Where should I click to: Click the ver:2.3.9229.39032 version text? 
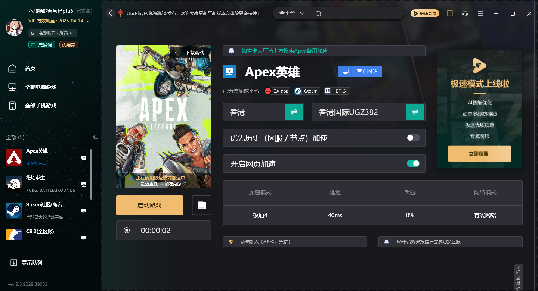click(x=28, y=284)
